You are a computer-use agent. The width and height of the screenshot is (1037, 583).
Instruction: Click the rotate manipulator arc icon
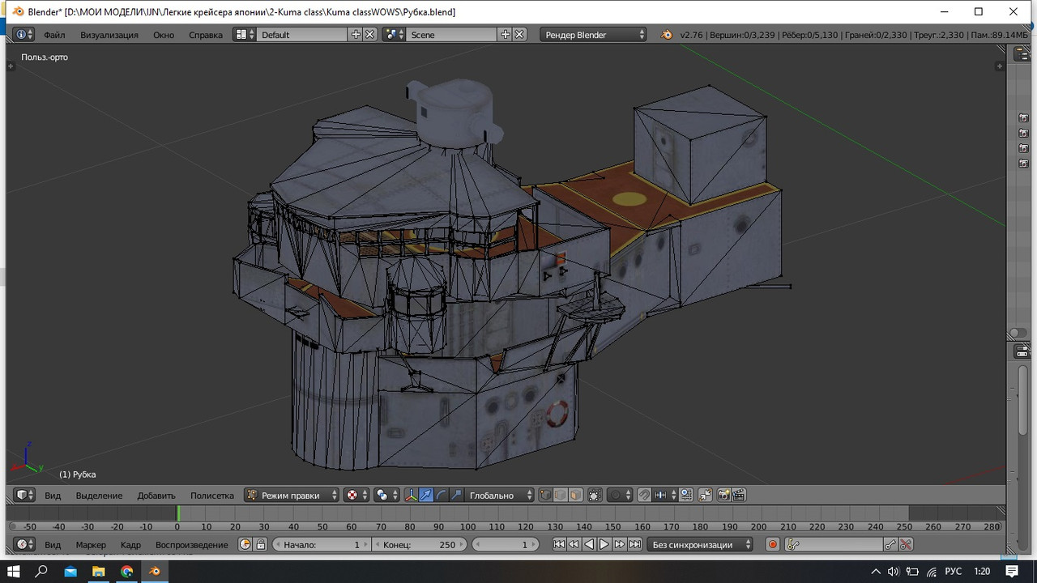pyautogui.click(x=442, y=495)
